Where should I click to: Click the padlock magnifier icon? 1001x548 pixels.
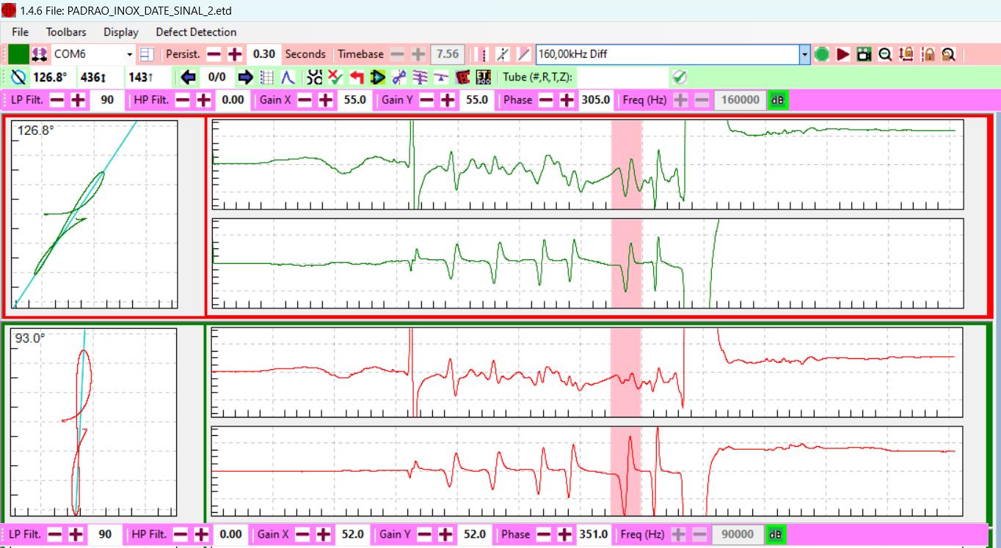click(x=949, y=54)
